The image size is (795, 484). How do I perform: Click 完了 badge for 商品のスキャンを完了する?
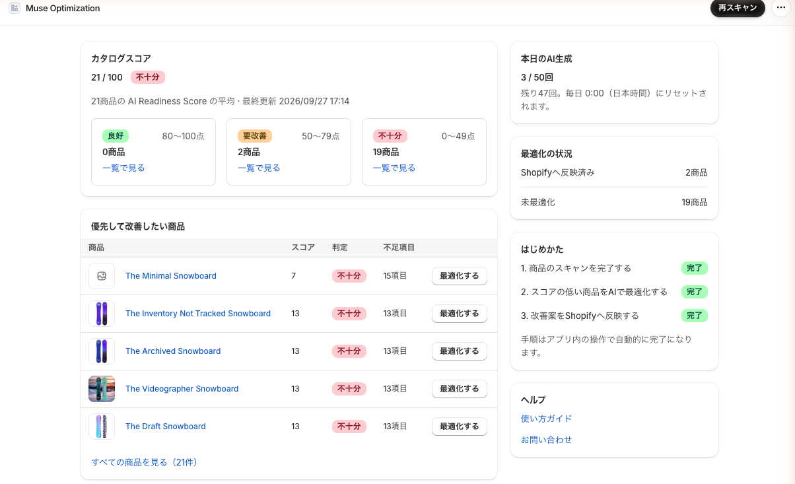(695, 268)
